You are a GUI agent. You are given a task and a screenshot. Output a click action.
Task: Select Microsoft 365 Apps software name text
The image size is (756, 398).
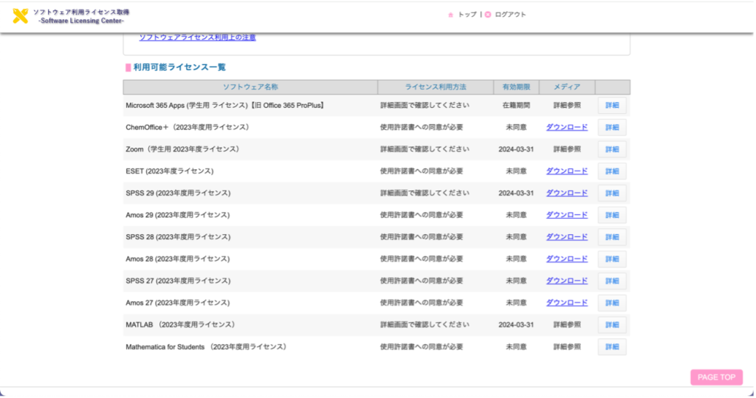(x=226, y=105)
